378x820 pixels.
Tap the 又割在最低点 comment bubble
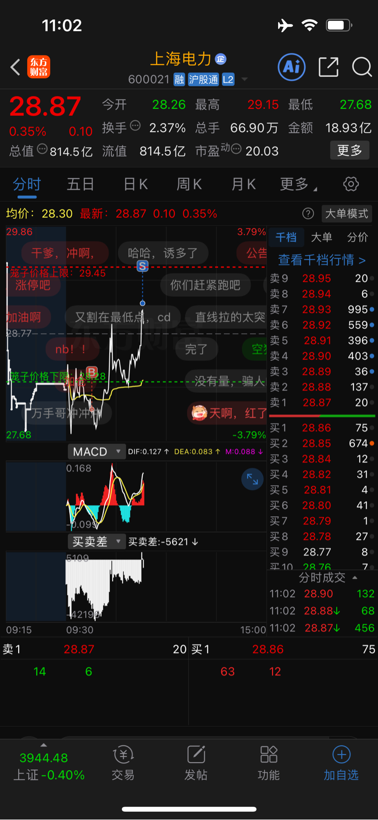tap(123, 317)
